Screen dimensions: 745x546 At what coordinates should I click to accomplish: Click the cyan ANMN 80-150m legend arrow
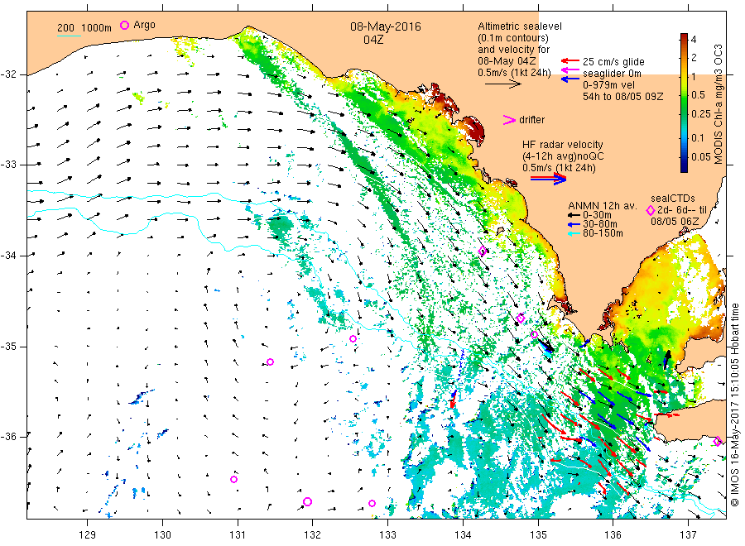pos(575,233)
